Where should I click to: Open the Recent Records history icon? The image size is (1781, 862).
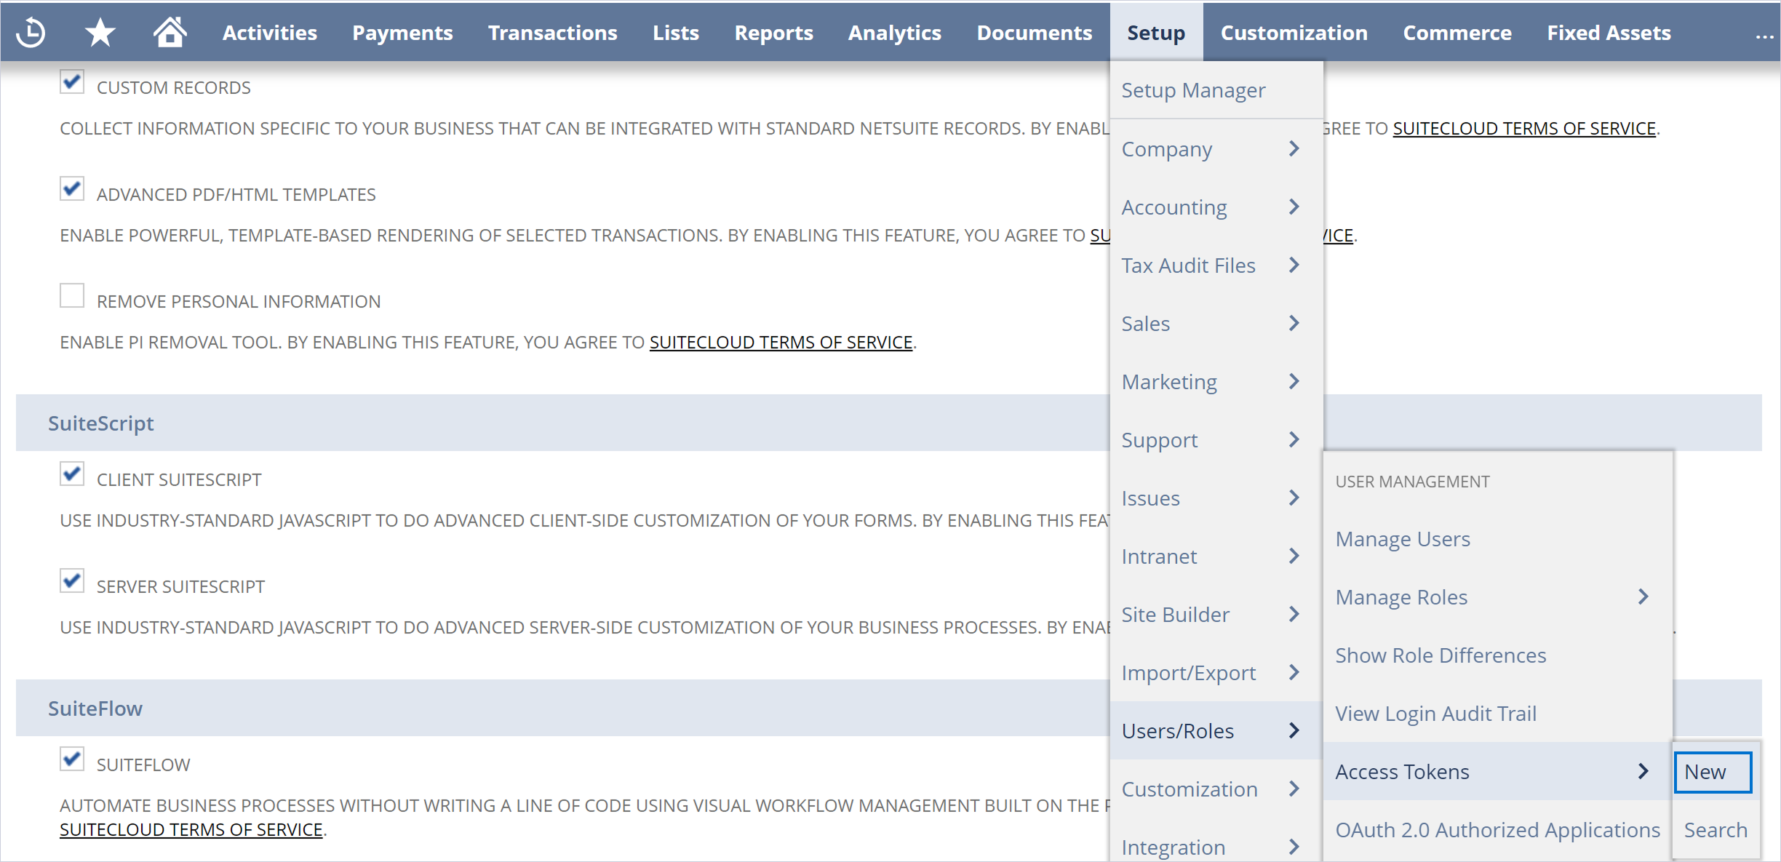31,33
